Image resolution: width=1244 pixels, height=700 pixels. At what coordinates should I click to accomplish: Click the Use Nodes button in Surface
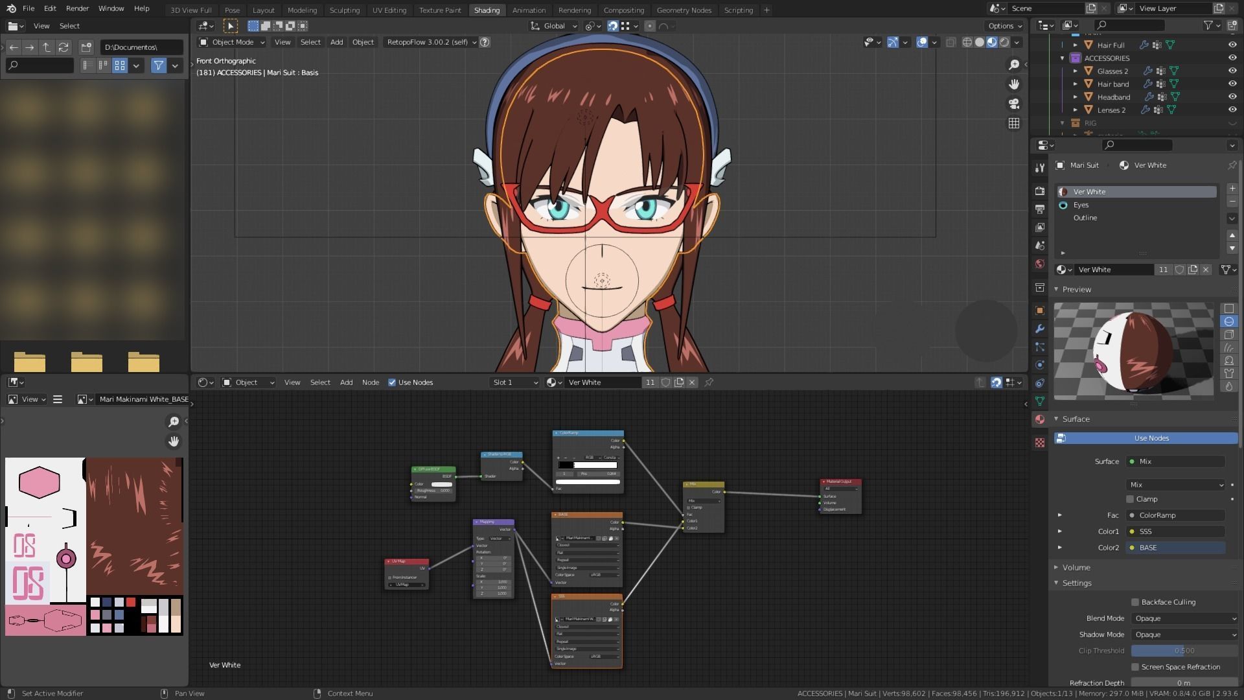coord(1146,438)
